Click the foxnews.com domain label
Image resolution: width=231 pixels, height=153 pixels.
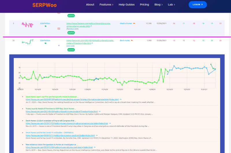72,29
